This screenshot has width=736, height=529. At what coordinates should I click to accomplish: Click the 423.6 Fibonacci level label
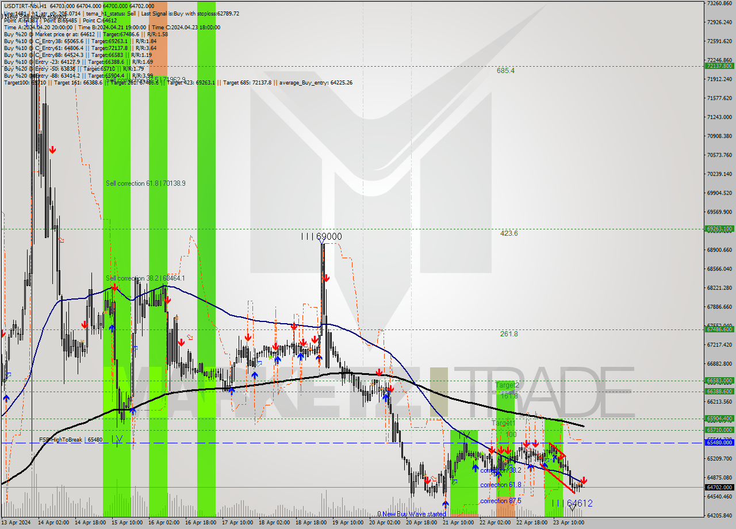coord(509,233)
